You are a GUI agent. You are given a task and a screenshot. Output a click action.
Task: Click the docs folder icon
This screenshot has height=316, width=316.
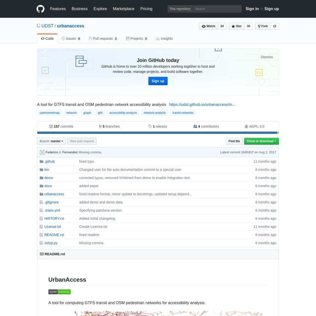point(41,186)
